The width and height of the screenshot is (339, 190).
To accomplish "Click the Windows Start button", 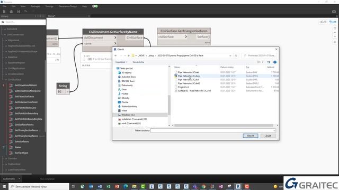I will (4, 186).
